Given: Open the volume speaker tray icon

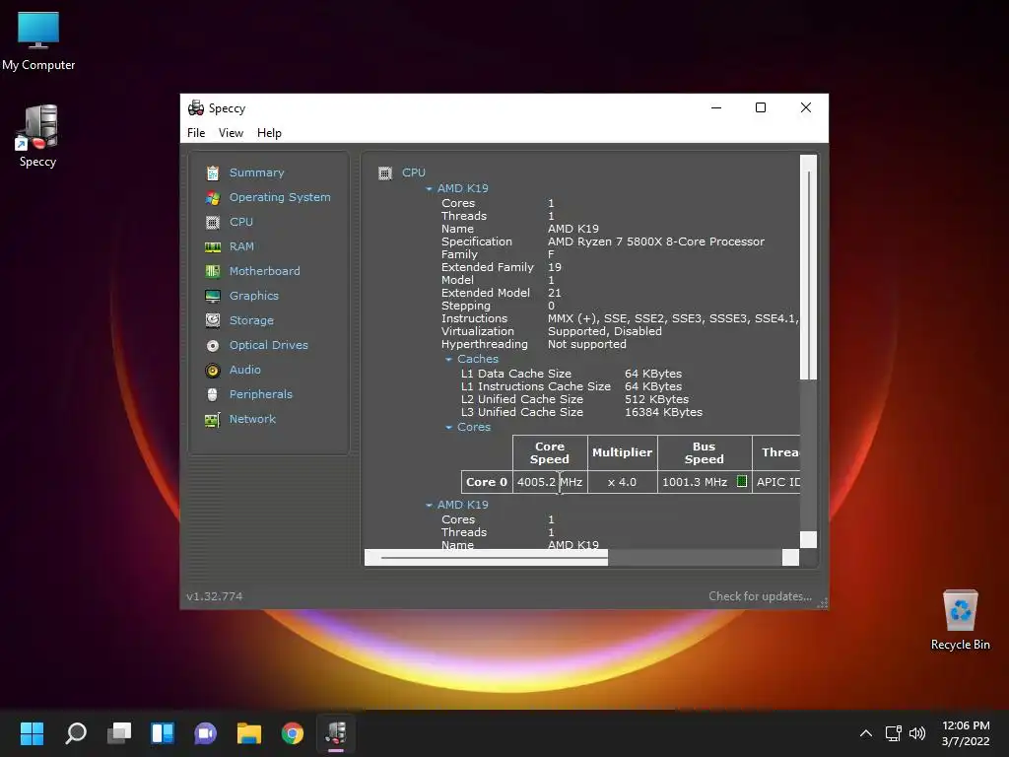Looking at the screenshot, I should [x=917, y=733].
